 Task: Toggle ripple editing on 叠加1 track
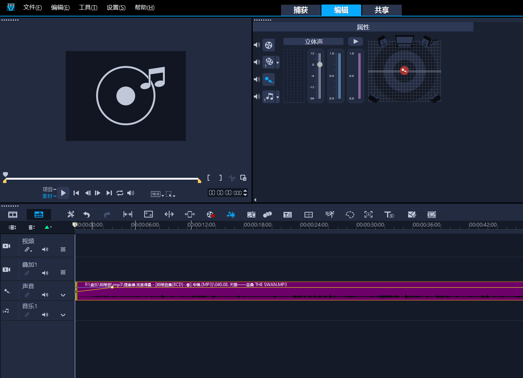tap(27, 273)
